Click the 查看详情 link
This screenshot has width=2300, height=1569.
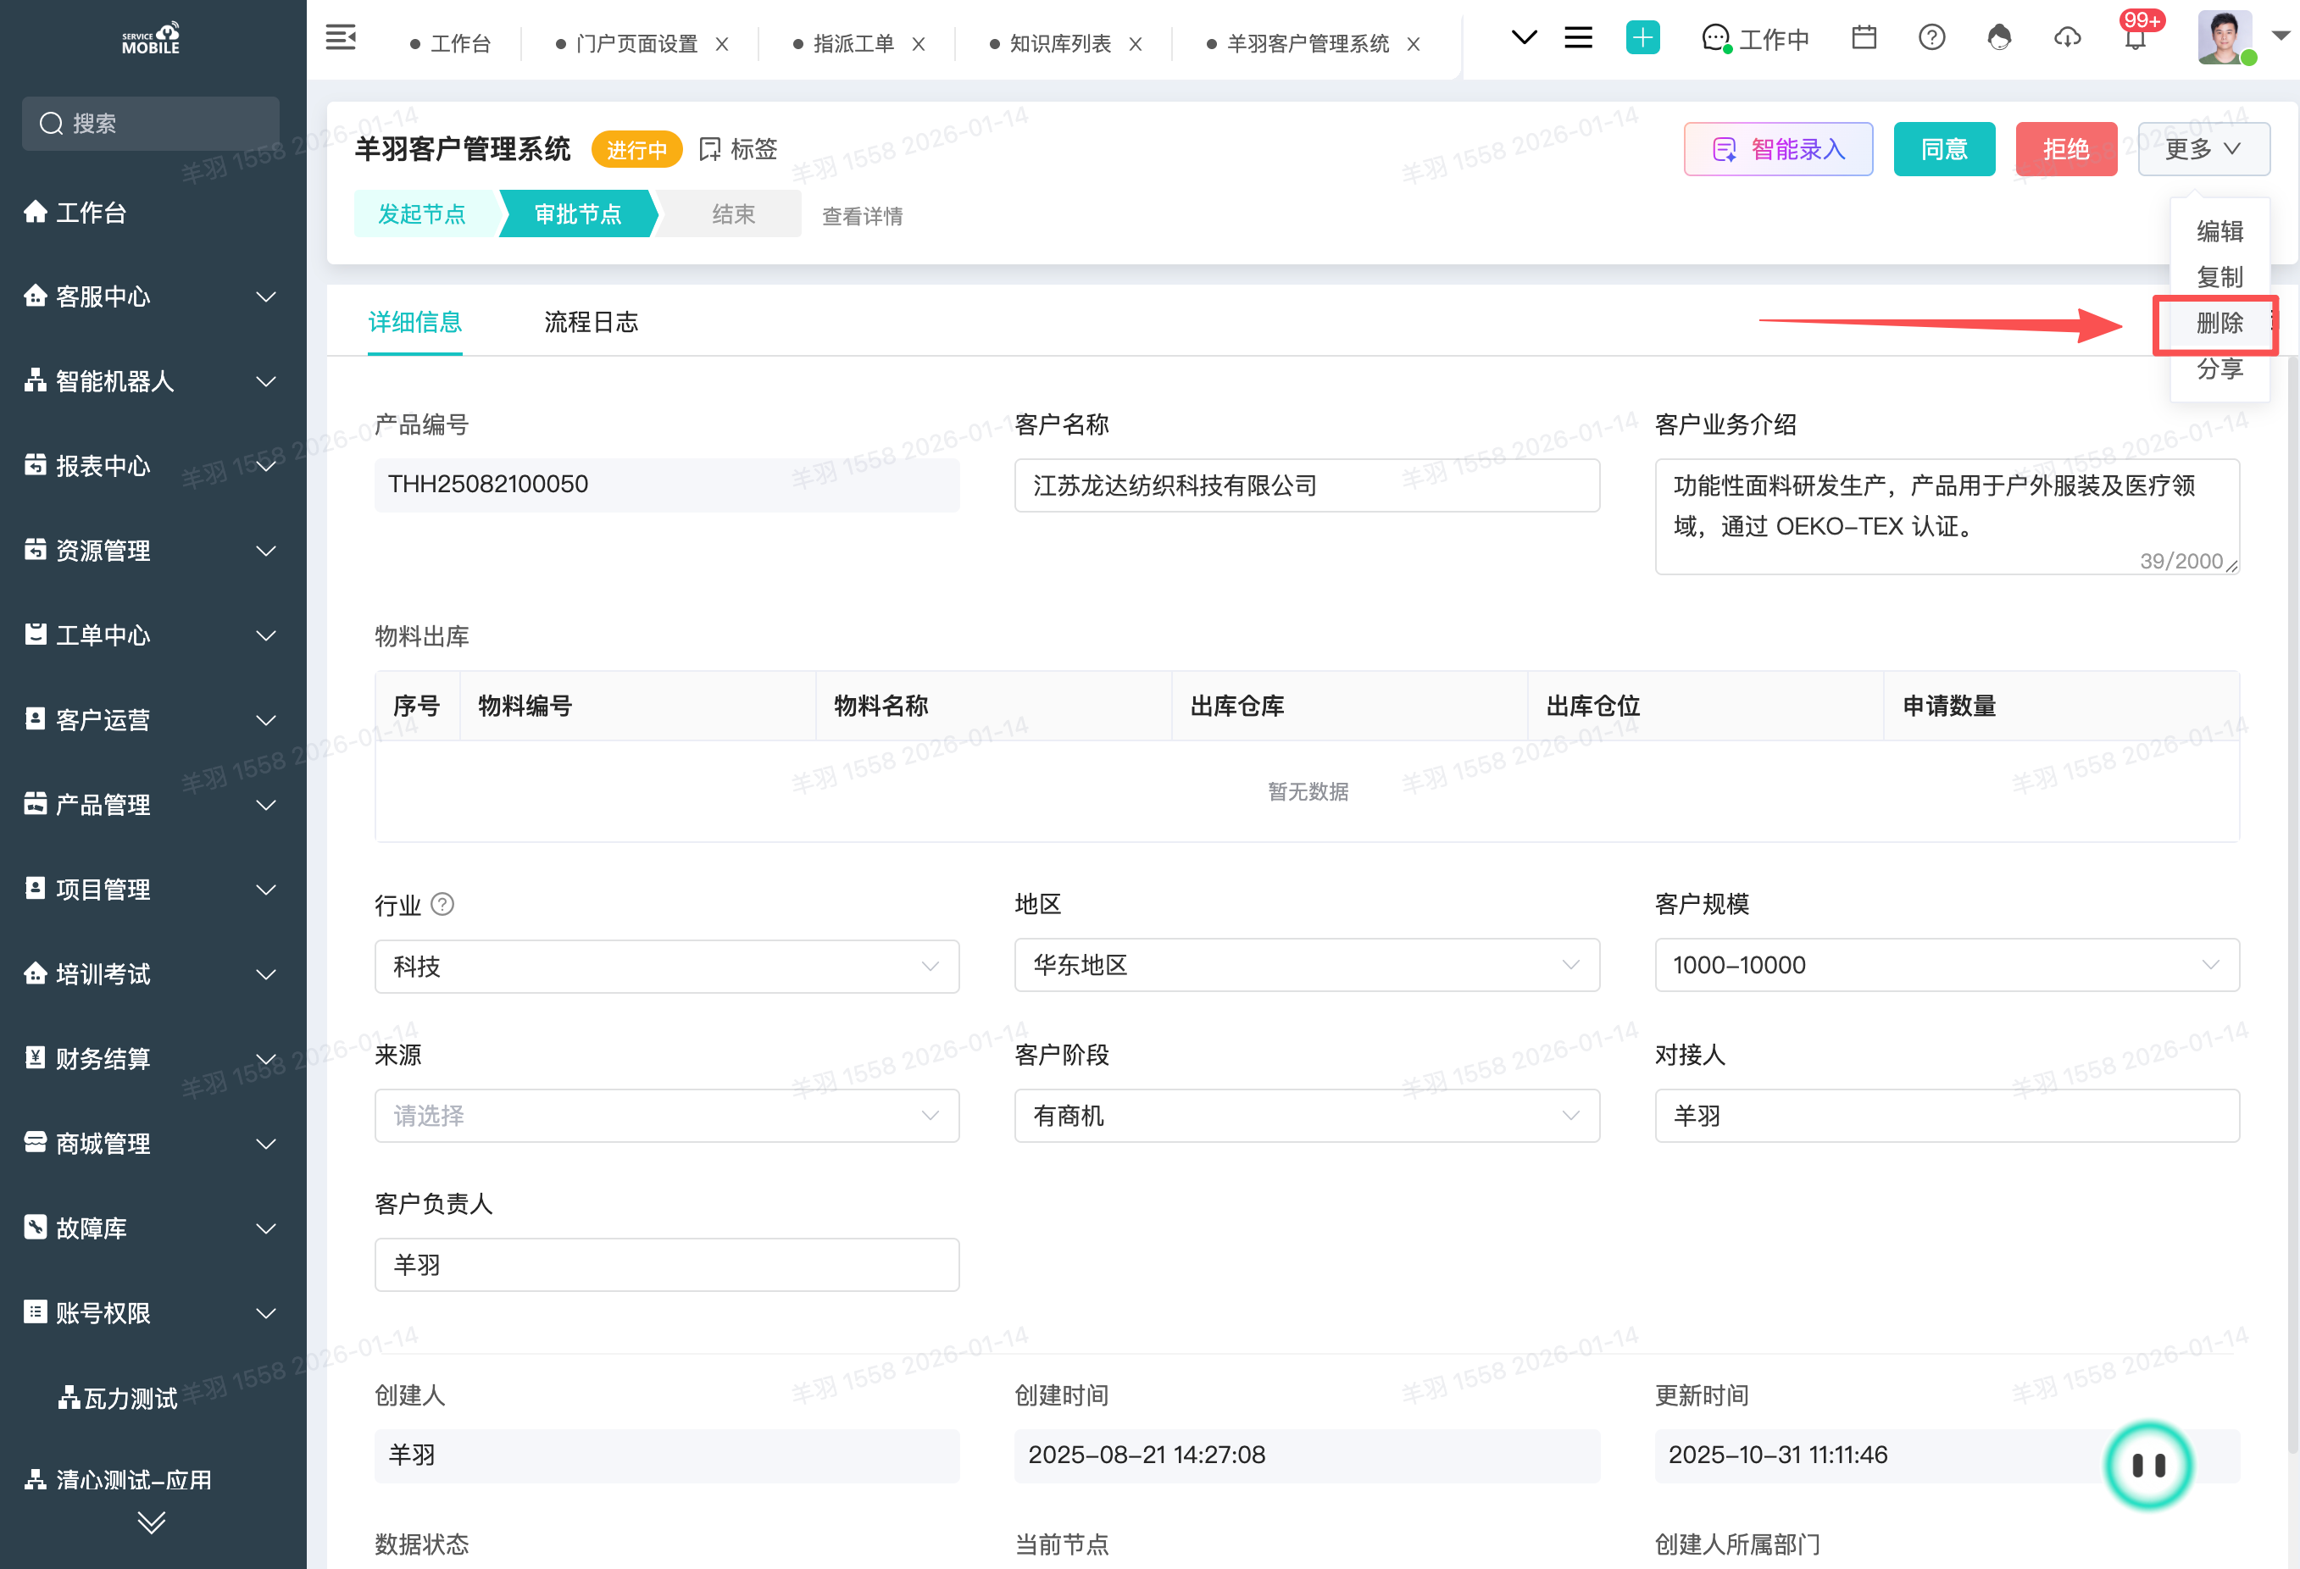(861, 216)
